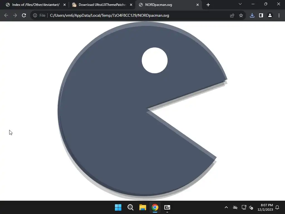The height and width of the screenshot is (214, 285).
Task: Show the Chrome side panel
Action: pos(261,16)
